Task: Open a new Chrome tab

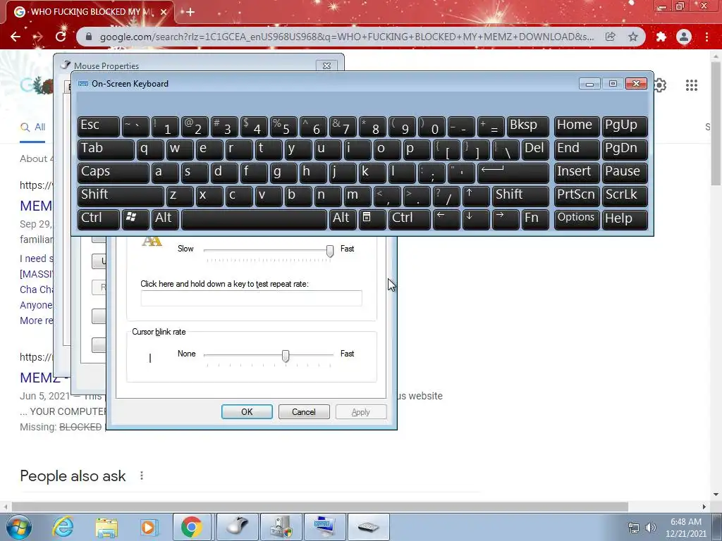Action: (190, 12)
